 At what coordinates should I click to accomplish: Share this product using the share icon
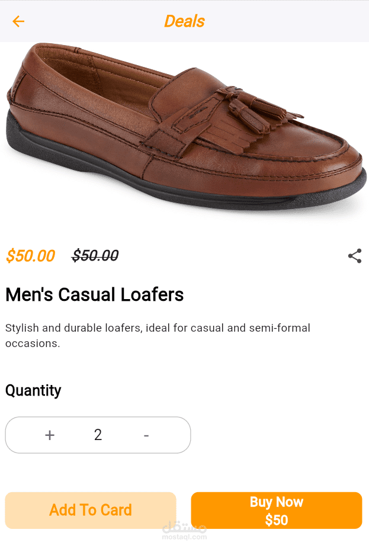coord(354,256)
